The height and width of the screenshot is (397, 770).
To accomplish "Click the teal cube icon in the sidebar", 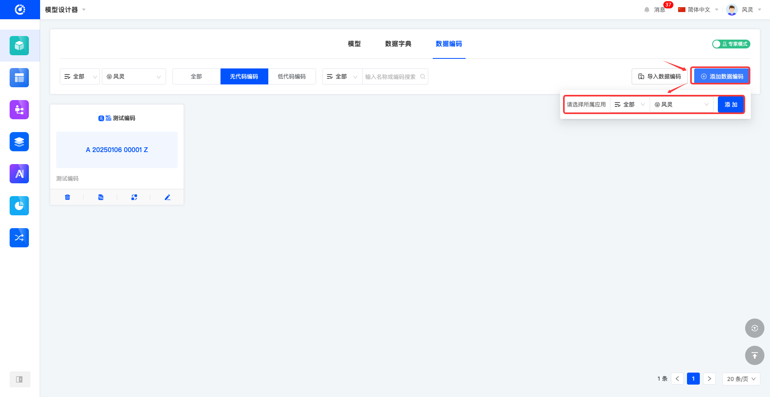I will [19, 46].
